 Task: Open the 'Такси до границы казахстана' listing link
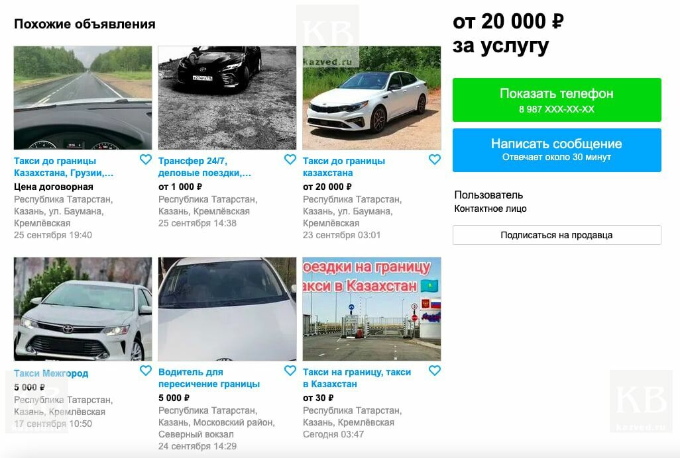(x=344, y=167)
